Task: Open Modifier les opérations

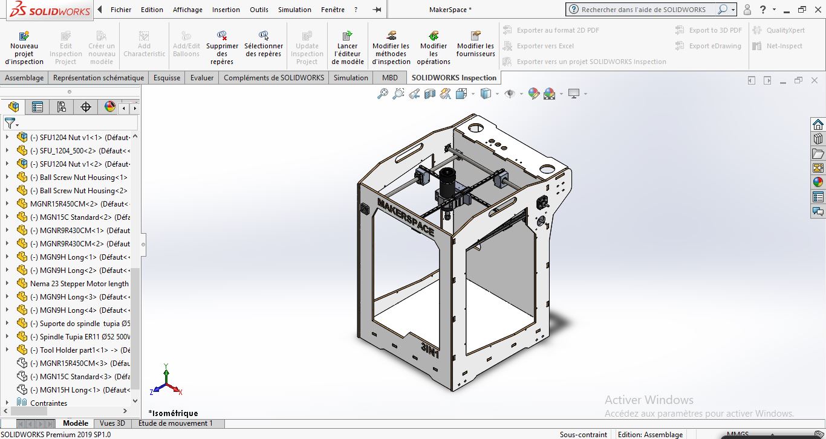Action: [x=434, y=48]
